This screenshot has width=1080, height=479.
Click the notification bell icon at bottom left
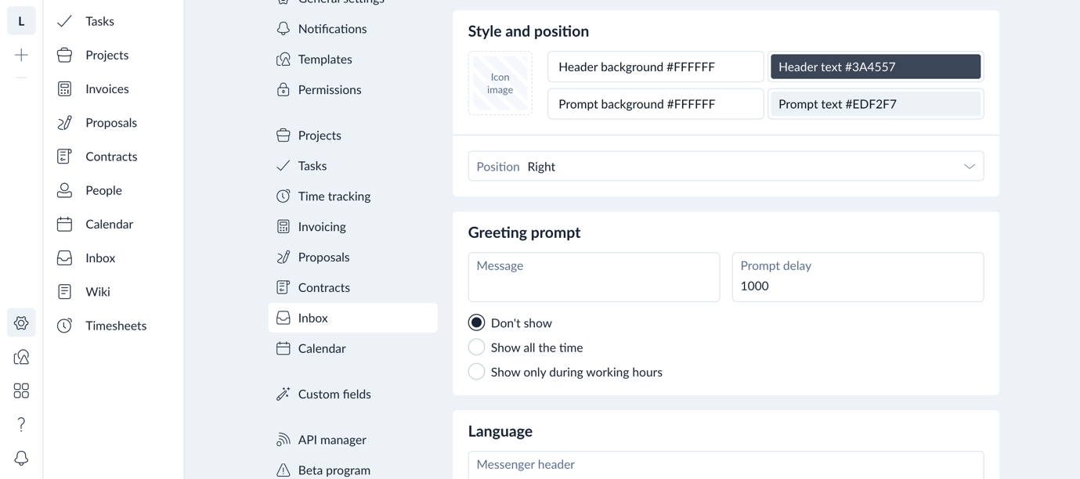[21, 458]
